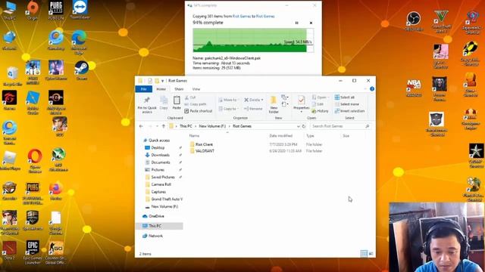Launch Steam from the desktop

tap(81, 70)
